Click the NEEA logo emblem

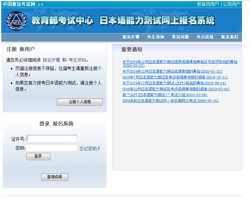point(16,21)
